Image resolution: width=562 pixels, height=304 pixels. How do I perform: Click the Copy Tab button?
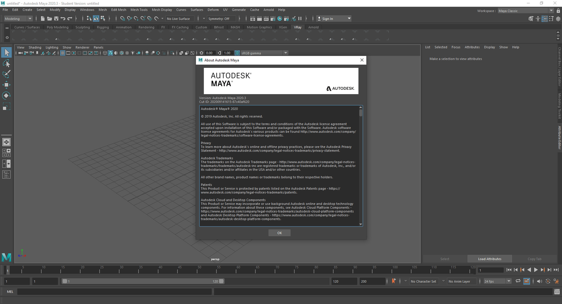tap(535, 259)
